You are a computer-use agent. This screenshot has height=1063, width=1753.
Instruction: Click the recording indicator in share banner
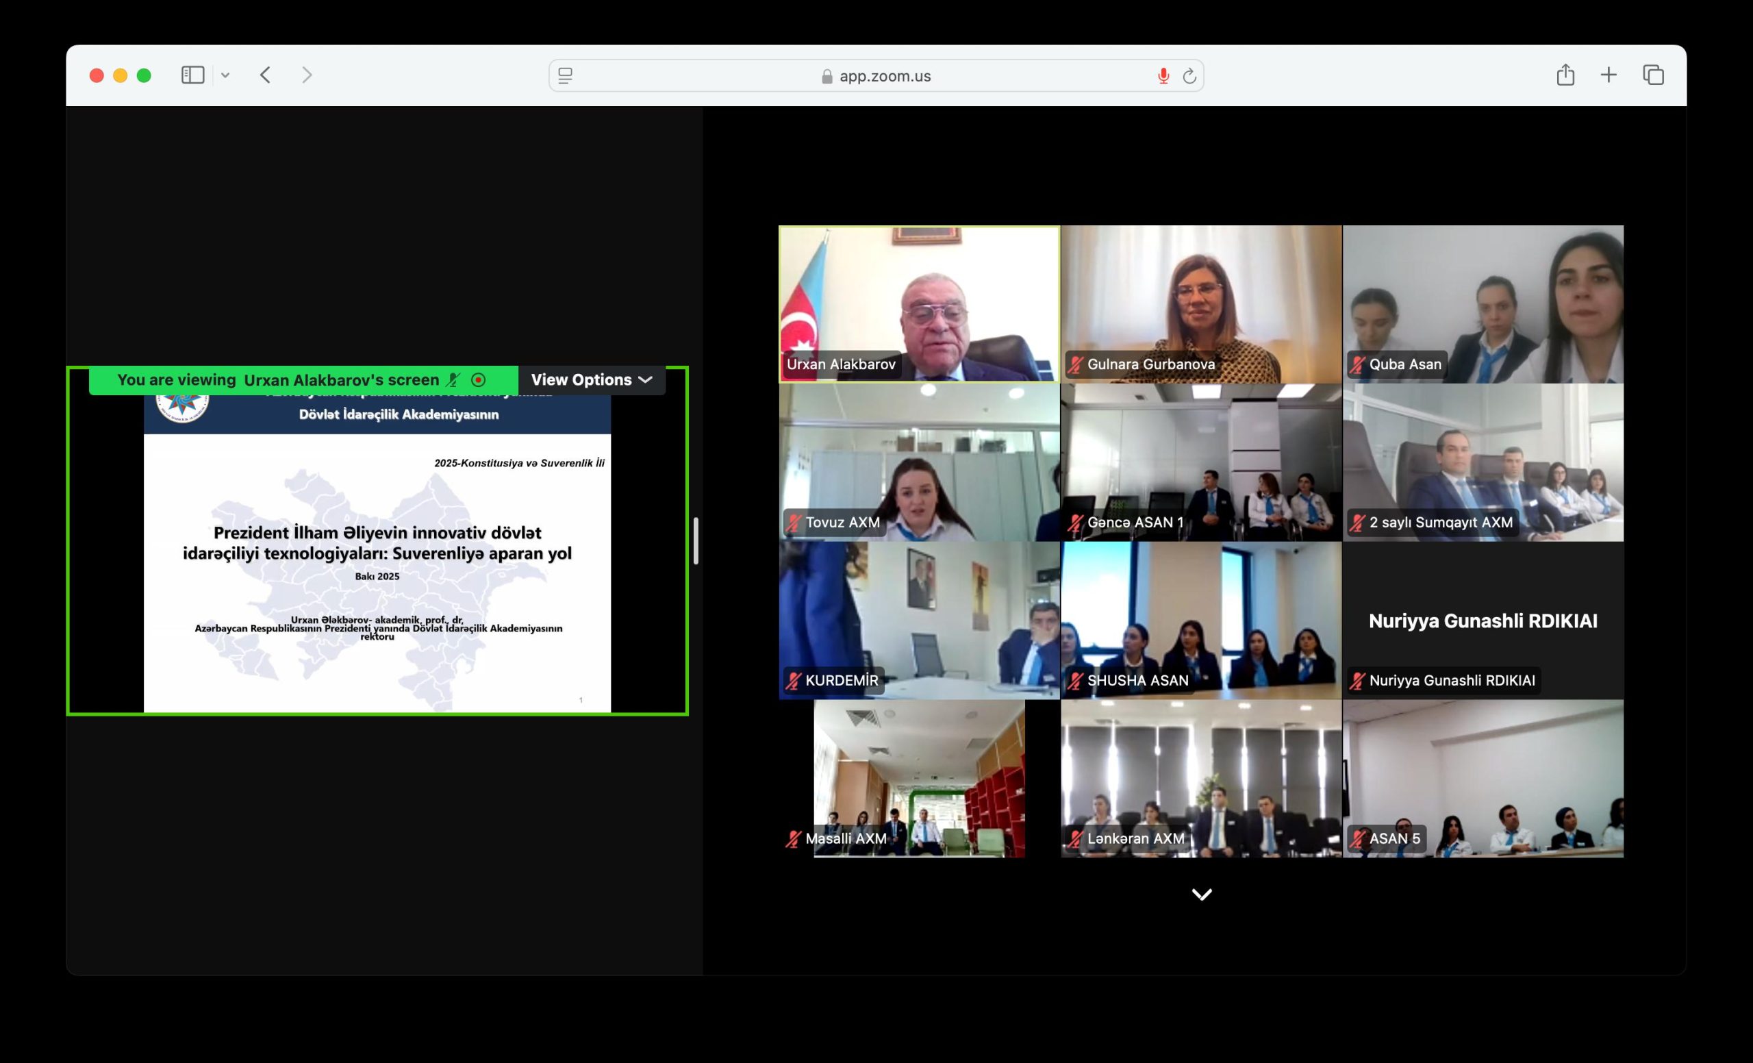[478, 380]
